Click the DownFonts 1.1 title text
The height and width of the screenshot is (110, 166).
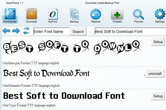pos(15,3)
